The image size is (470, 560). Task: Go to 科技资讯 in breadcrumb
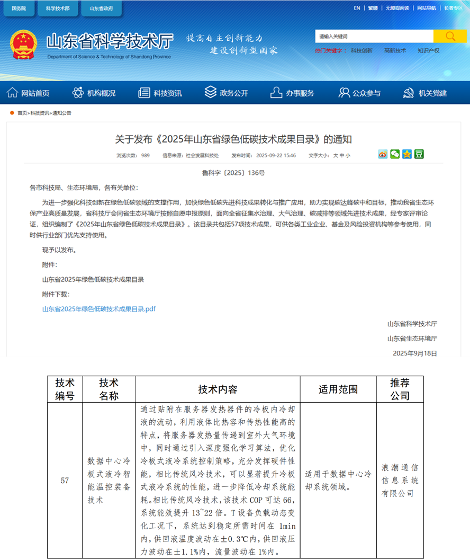point(40,113)
